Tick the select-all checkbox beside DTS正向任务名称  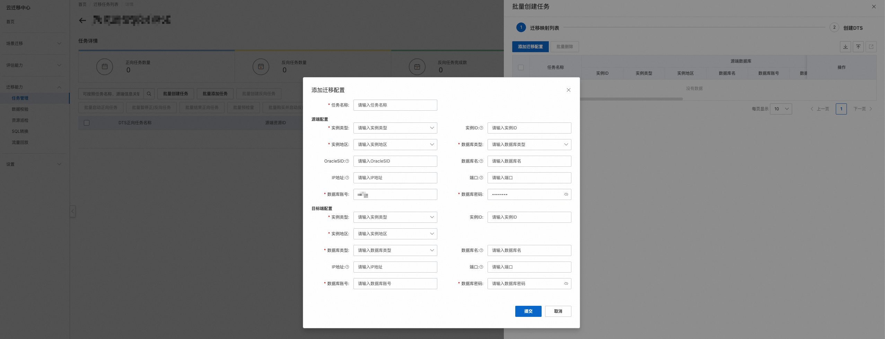coord(87,123)
